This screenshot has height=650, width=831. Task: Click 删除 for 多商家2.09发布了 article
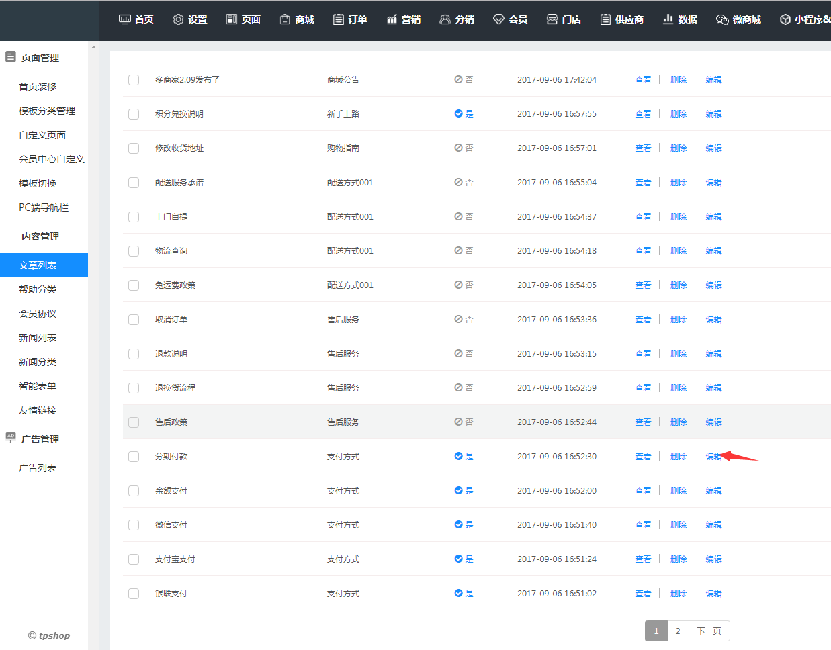[x=678, y=80]
